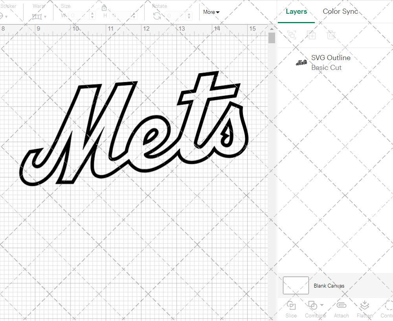Click the height stepper arrows

coord(134,16)
